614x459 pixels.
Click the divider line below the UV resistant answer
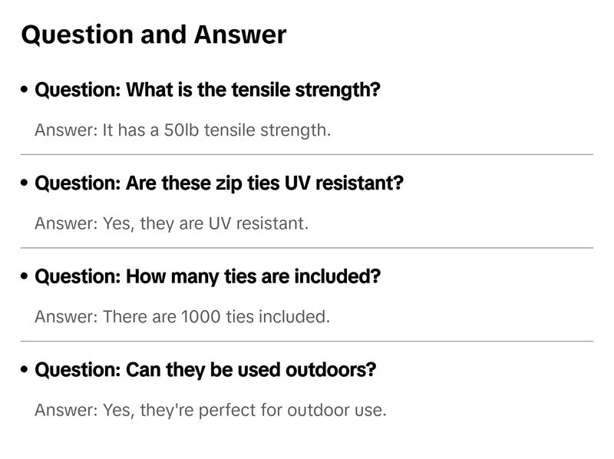[x=307, y=248]
